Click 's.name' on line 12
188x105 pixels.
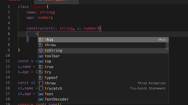click(x=24, y=67)
